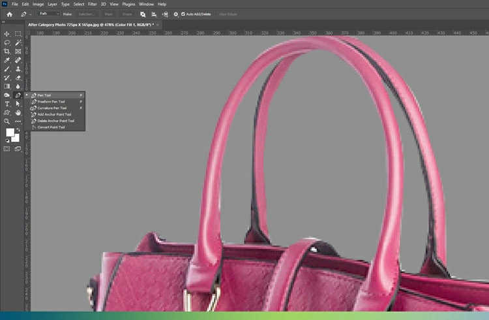
Task: Open the pen options gear menu
Action: tap(176, 14)
